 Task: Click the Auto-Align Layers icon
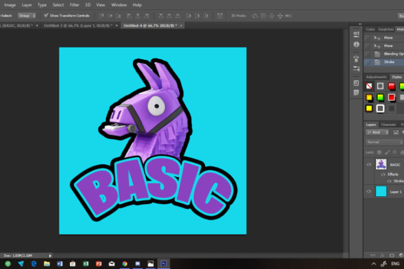tap(220, 16)
